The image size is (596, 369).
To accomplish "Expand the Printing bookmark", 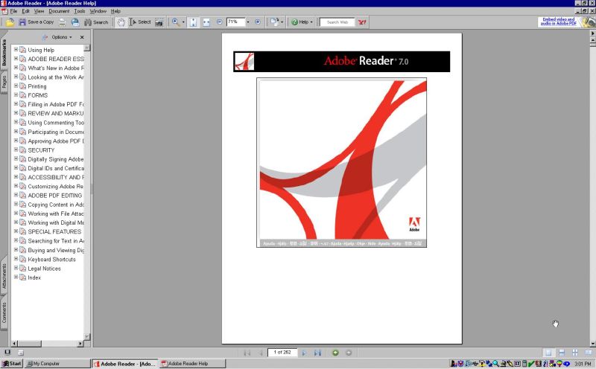I will (16, 86).
